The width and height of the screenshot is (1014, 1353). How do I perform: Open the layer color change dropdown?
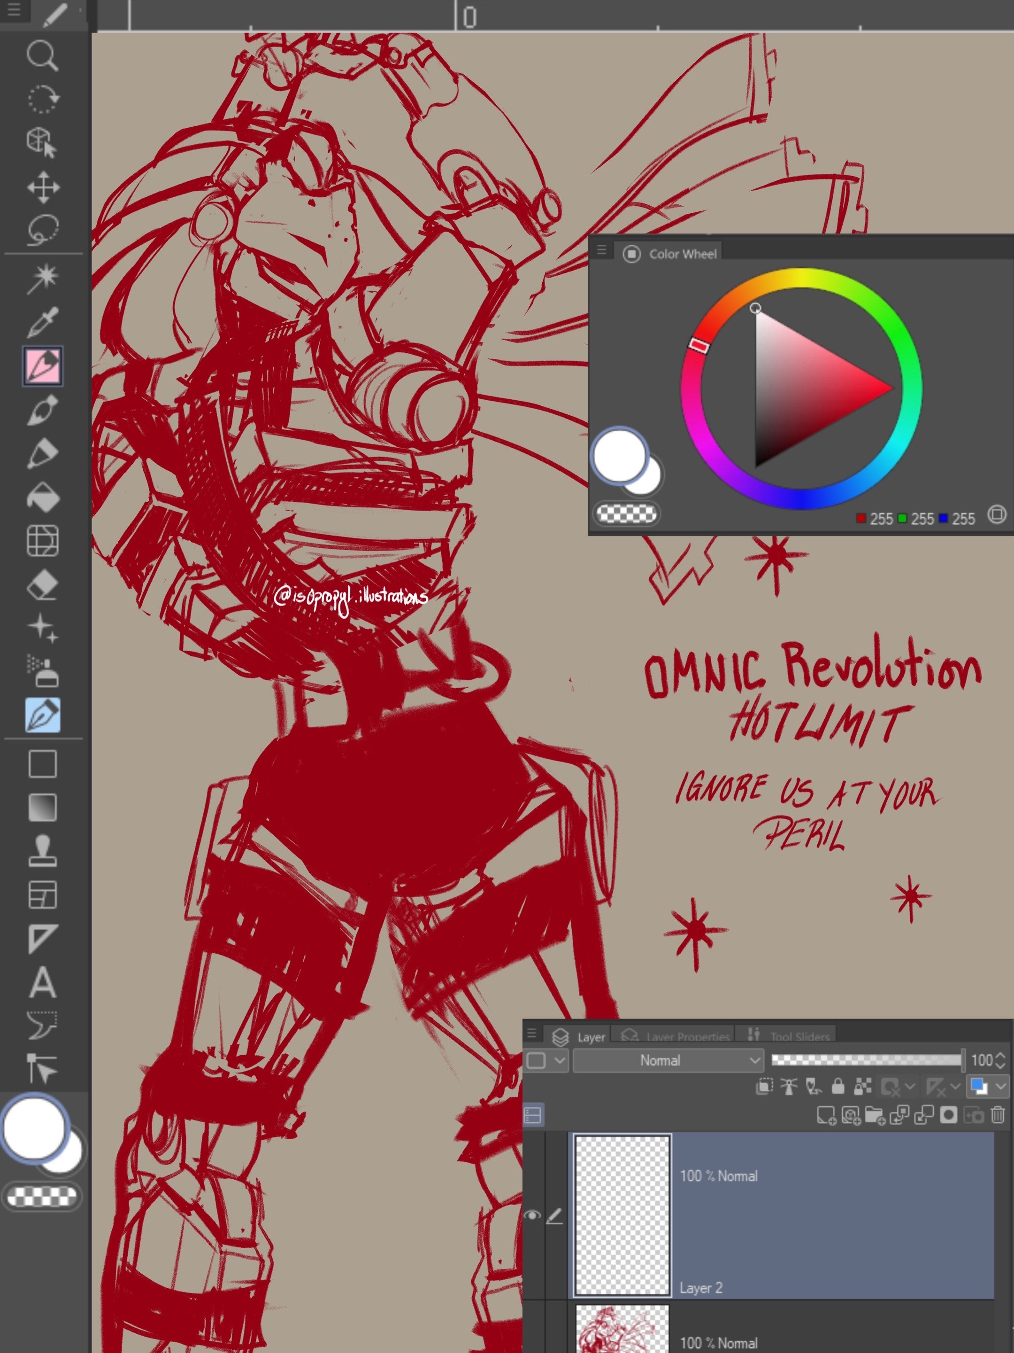tap(1001, 1086)
